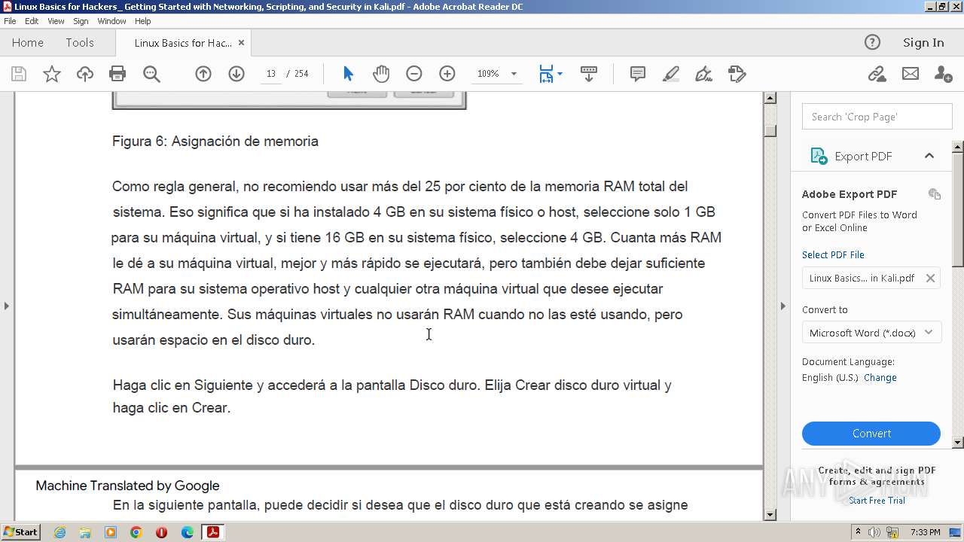Image resolution: width=964 pixels, height=542 pixels.
Task: Change document language via Change link
Action: [880, 377]
